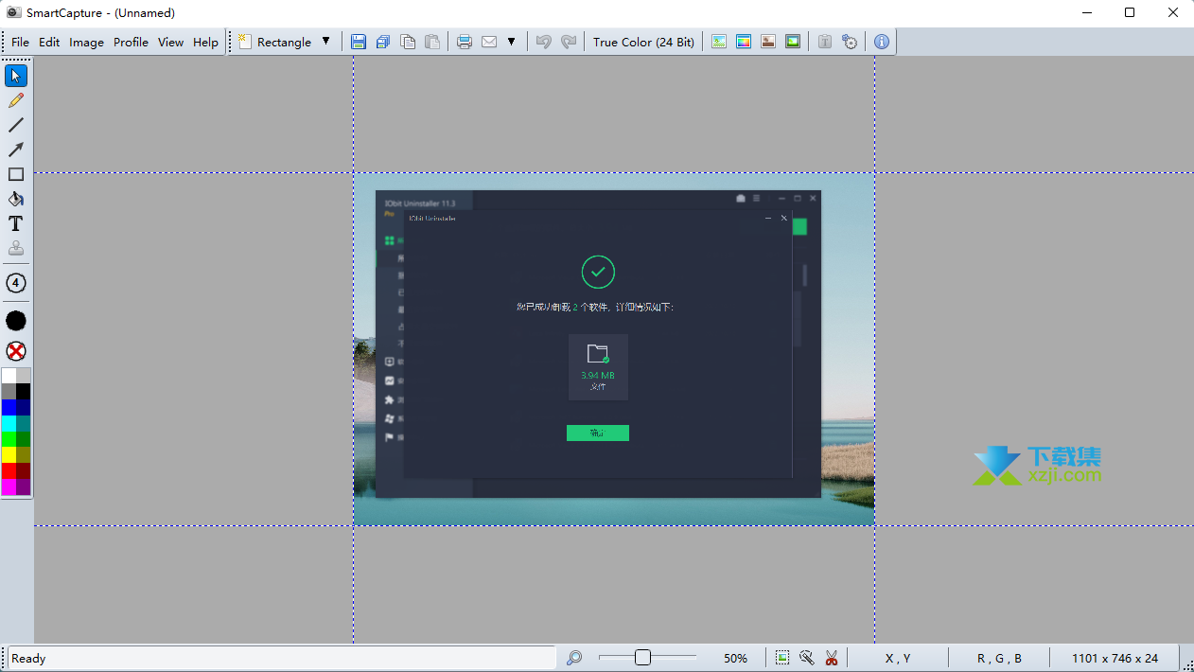Pick the bright blue color swatch
This screenshot has width=1194, height=672.
(x=9, y=407)
